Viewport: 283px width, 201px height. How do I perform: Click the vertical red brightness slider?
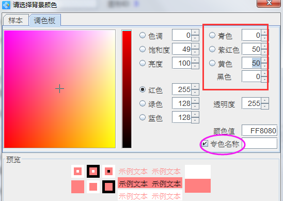127,89
